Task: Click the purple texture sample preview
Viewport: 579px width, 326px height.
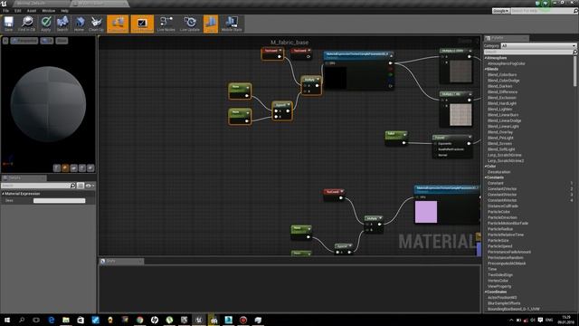Action: click(426, 212)
